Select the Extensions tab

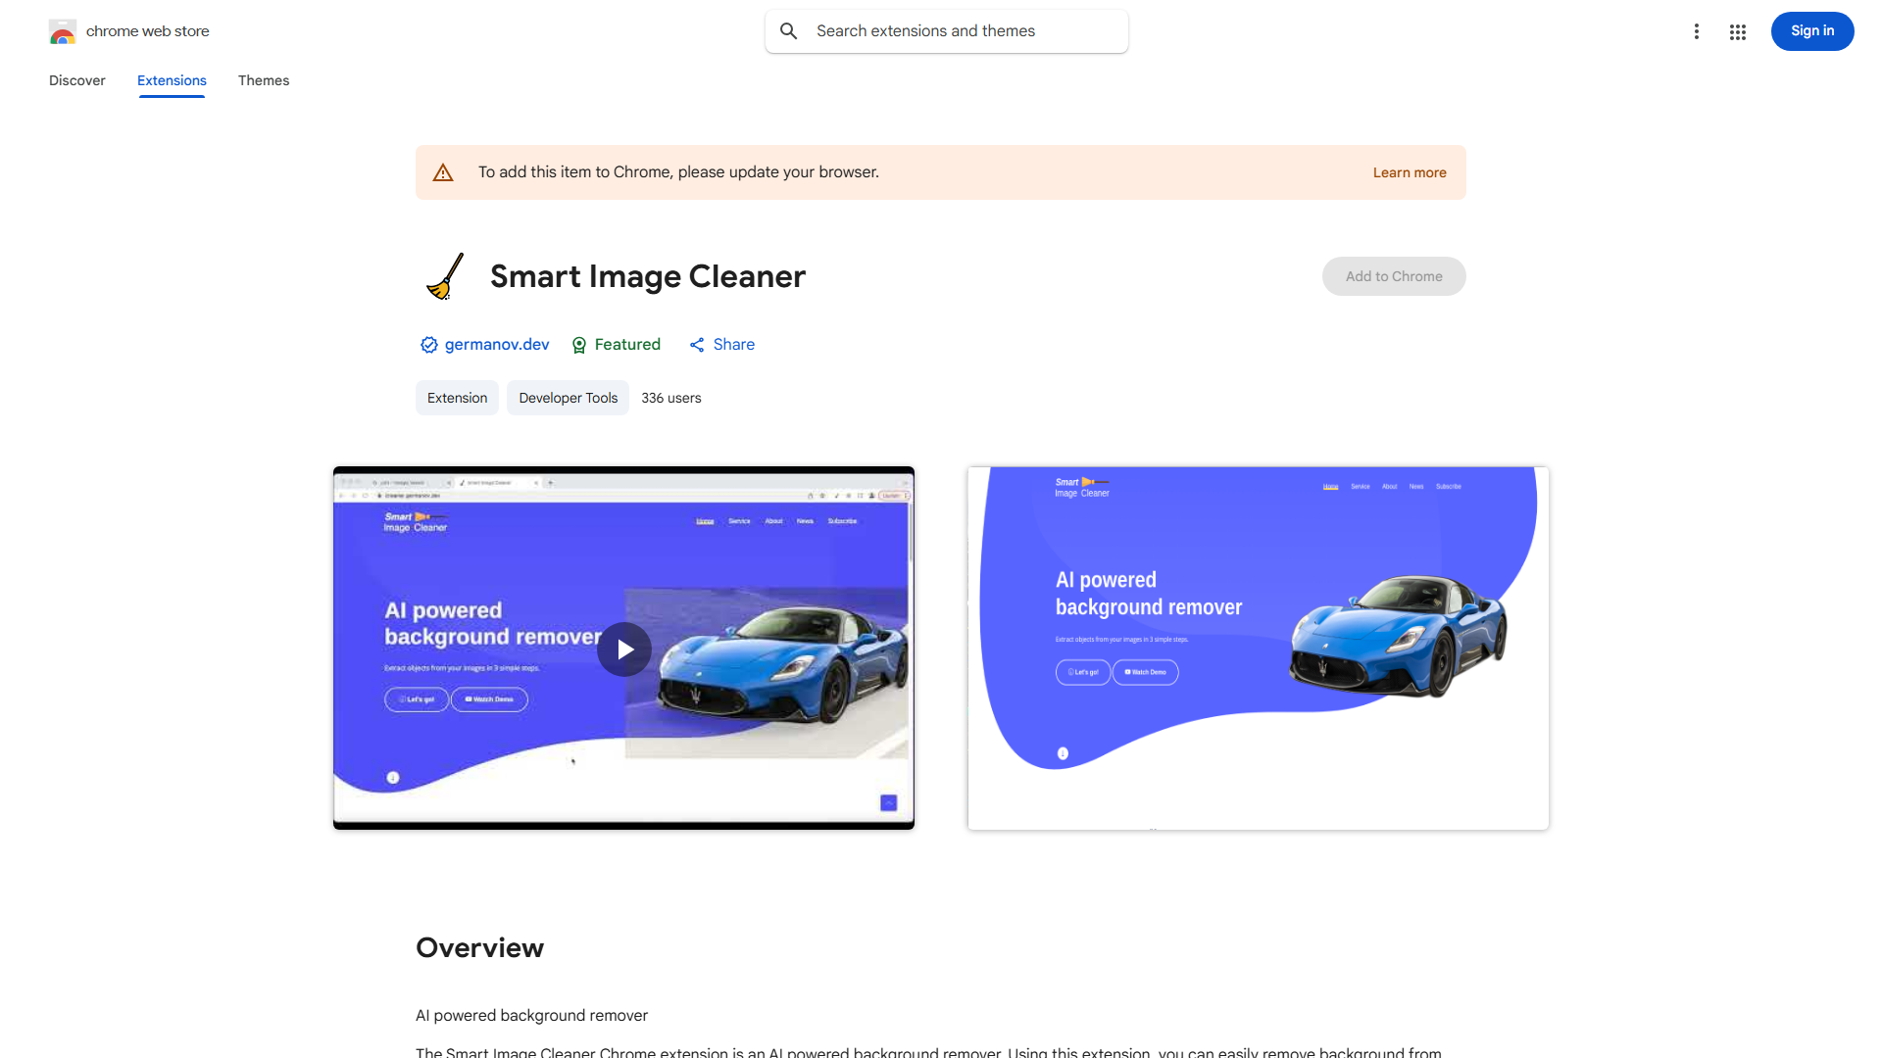172,80
